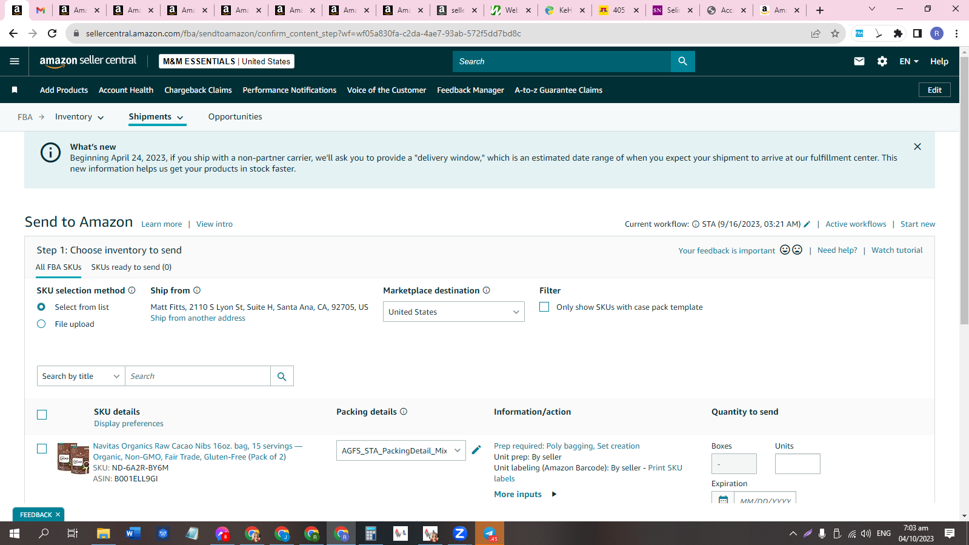Click the Seller Central top search field
Image resolution: width=969 pixels, height=545 pixels.
562,61
